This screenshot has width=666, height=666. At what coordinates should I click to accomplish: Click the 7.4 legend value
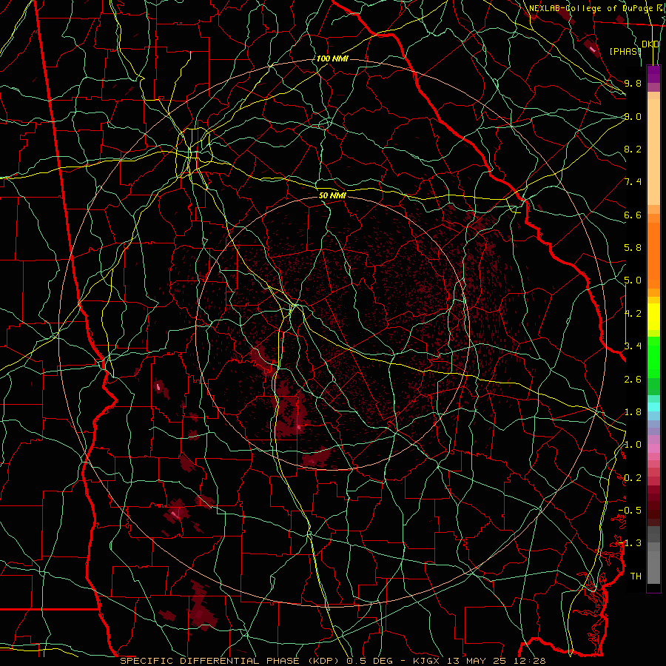(x=633, y=182)
